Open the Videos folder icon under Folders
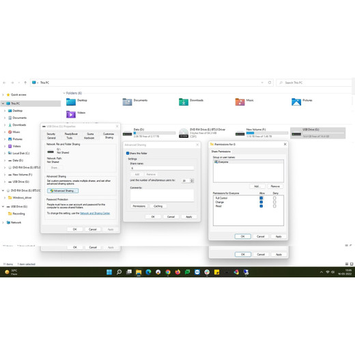Image resolution: width=355 pixels, height=355 pixels. click(71, 114)
